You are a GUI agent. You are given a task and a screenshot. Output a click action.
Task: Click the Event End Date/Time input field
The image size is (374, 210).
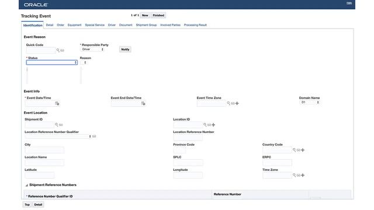126,103
